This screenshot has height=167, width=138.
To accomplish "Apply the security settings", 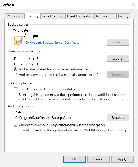I will click(122, 159).
